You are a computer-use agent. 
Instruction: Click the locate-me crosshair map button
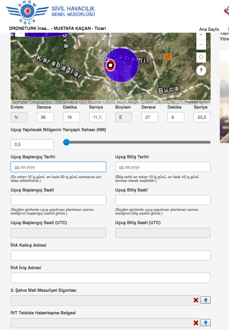point(201,57)
